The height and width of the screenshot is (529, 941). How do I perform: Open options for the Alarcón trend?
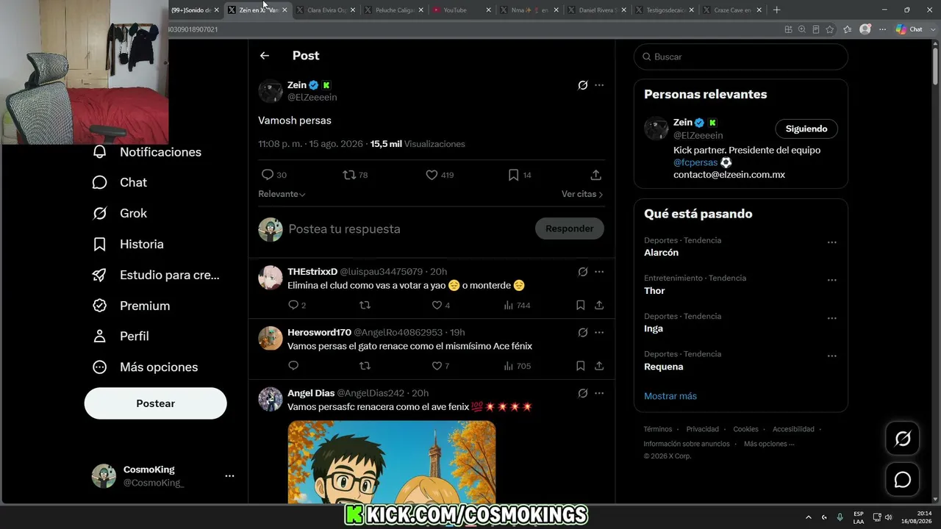(x=832, y=242)
